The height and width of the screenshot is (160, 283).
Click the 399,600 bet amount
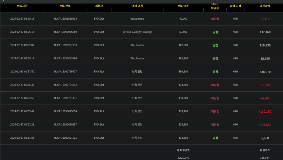[x=183, y=71]
